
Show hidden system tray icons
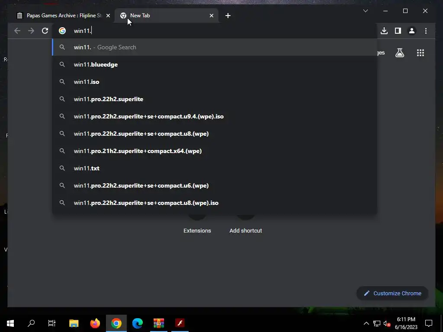[366, 323]
